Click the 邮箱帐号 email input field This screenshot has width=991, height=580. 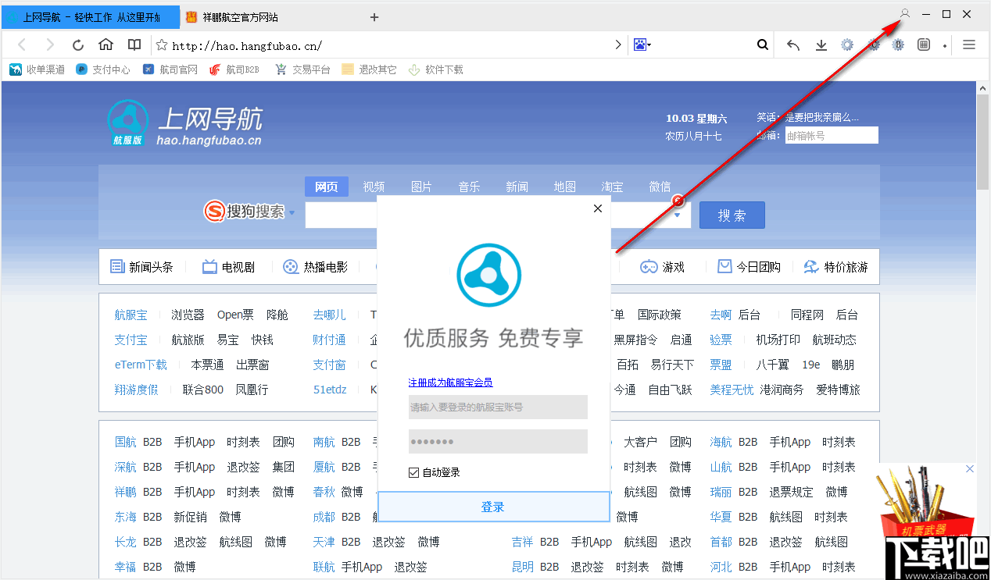(x=831, y=134)
